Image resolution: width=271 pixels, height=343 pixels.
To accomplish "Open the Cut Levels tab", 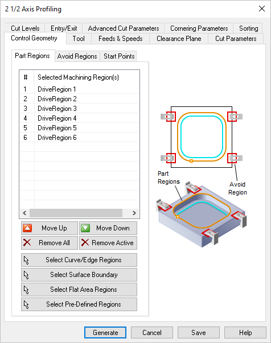I will (25, 28).
